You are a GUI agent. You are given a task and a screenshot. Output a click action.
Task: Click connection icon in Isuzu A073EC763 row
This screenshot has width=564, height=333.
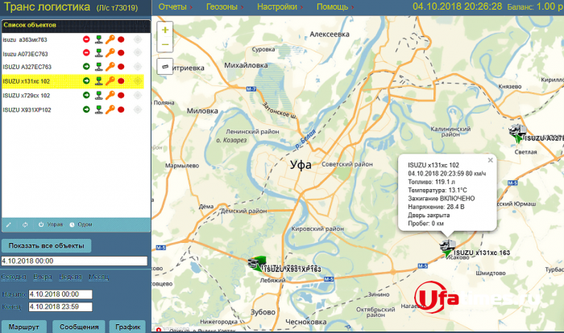98,53
